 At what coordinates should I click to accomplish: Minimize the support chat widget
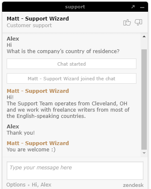(142, 7)
